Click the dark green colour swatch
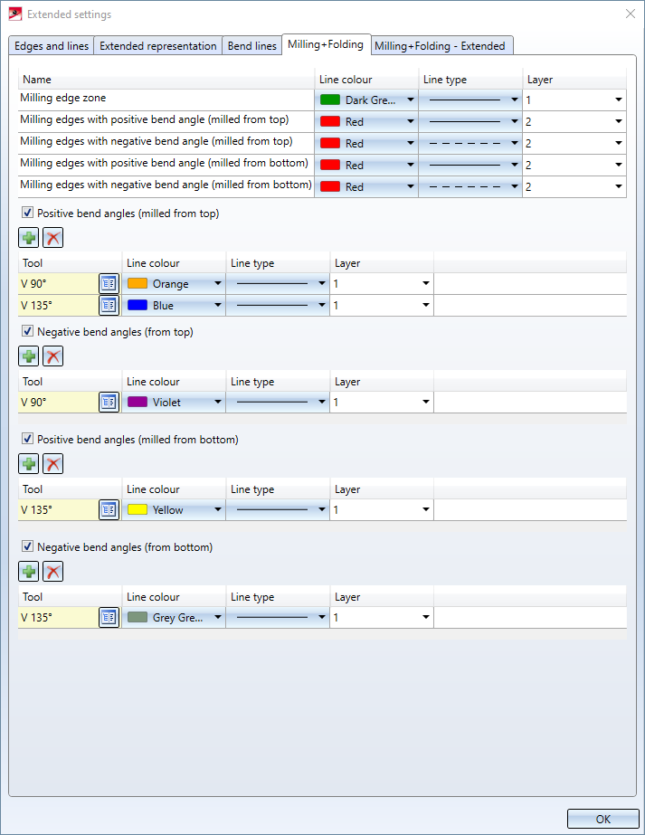The image size is (645, 835). [x=330, y=100]
